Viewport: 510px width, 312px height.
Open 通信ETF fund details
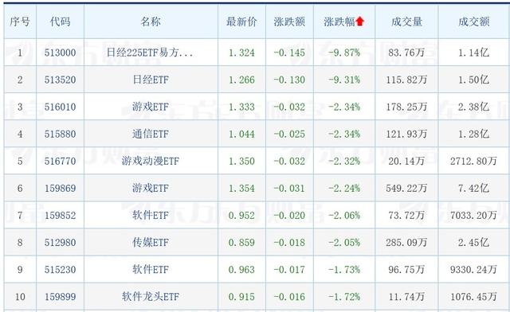click(151, 134)
